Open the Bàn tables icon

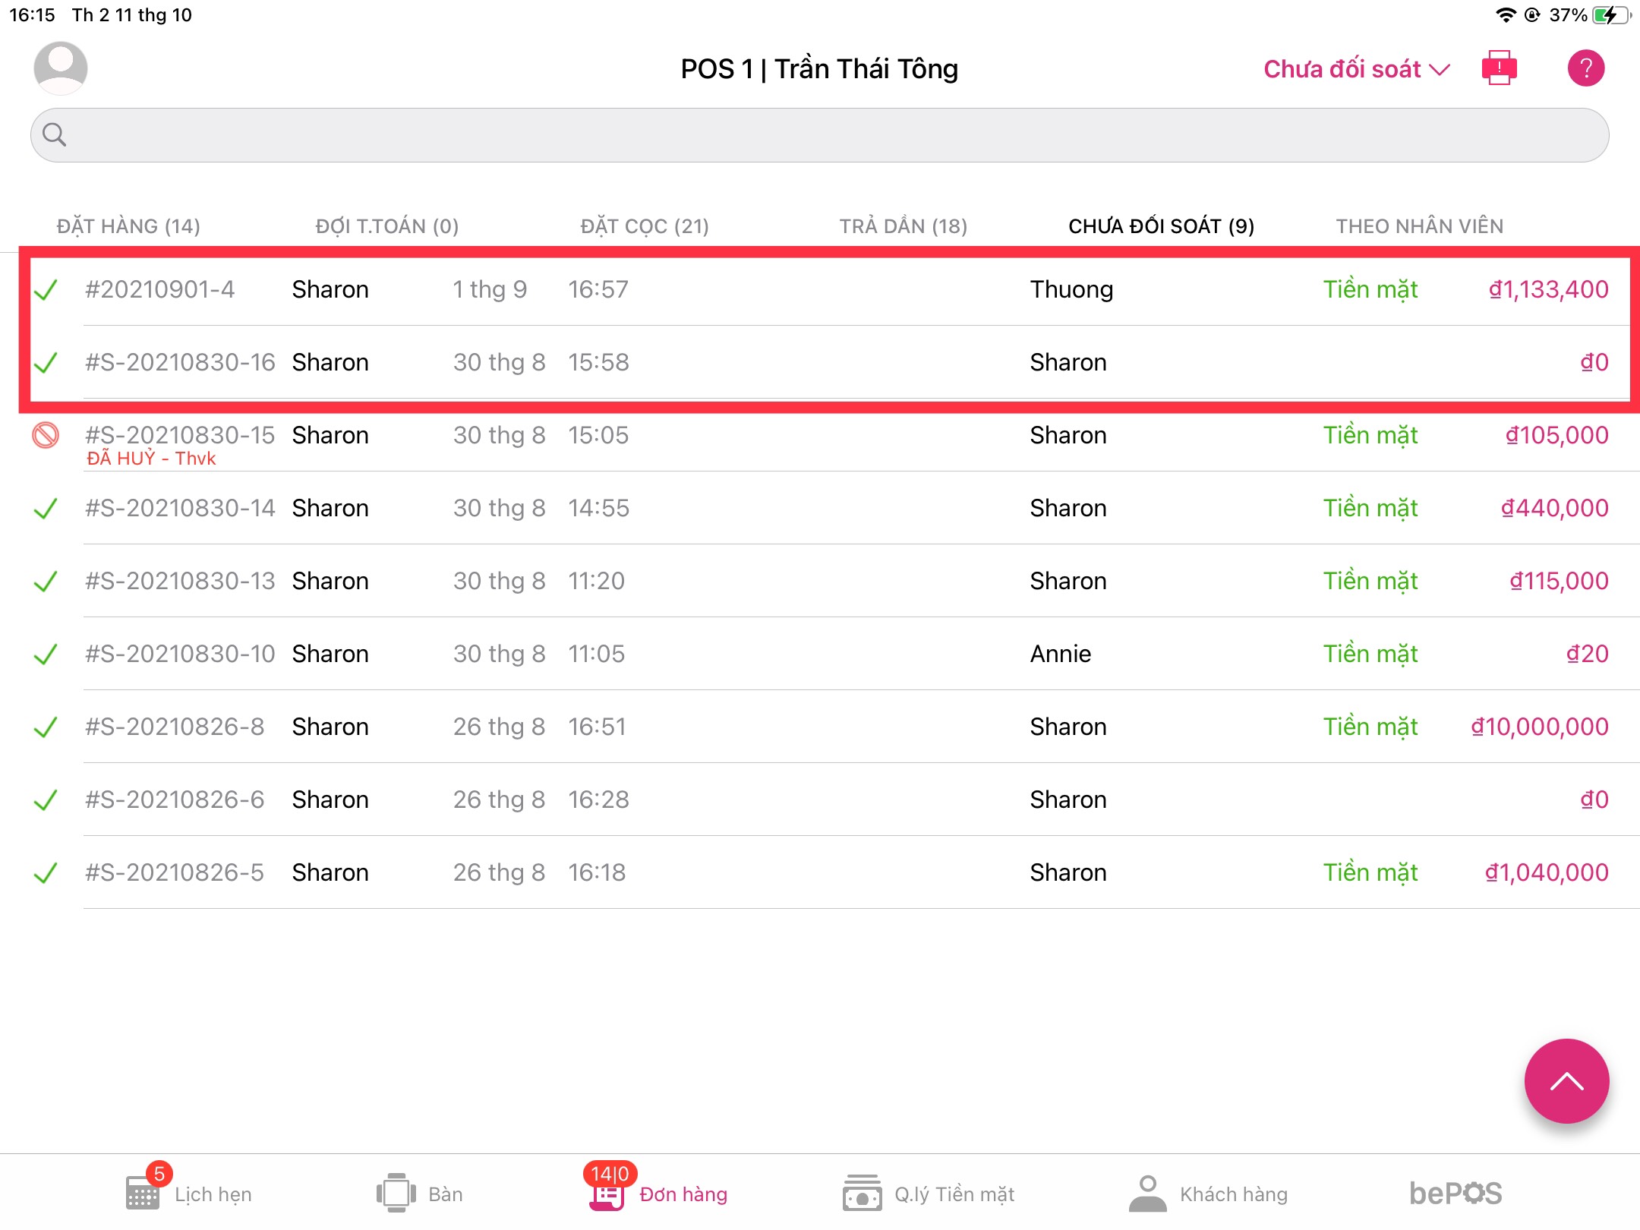(x=396, y=1193)
